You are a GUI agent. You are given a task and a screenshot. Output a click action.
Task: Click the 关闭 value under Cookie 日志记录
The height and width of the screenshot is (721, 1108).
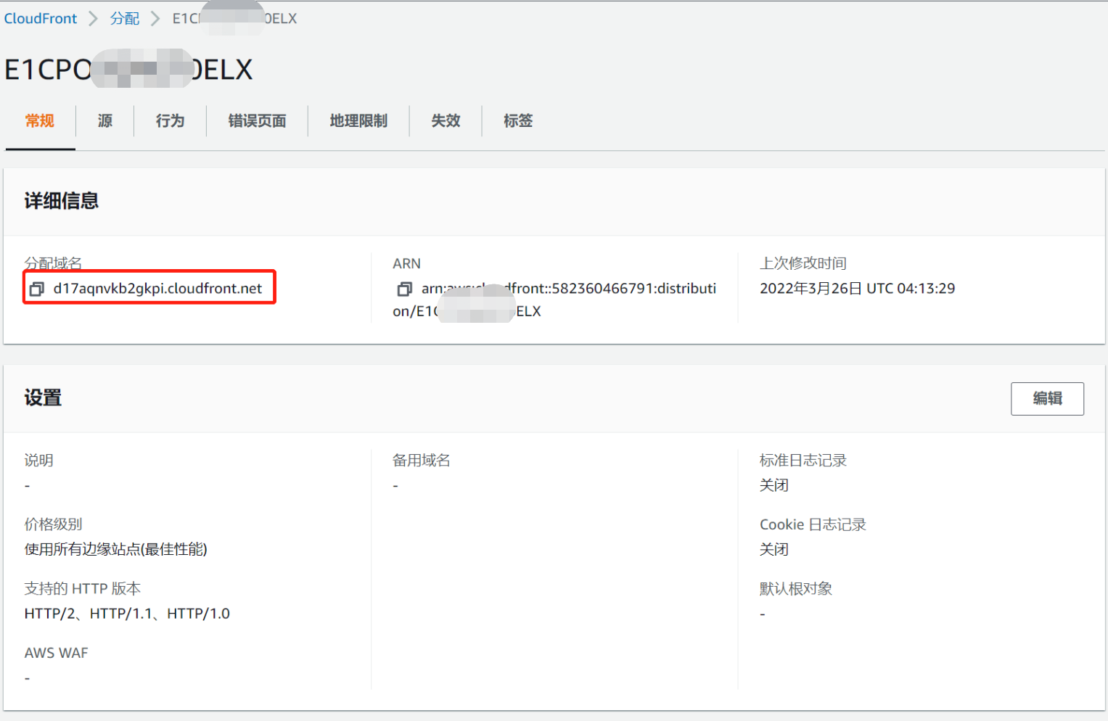point(774,549)
